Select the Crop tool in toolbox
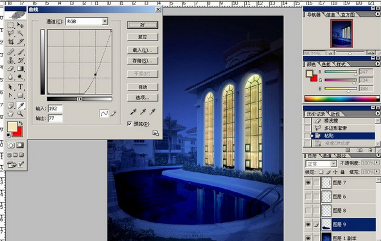Viewport: 381px width, 241px height. [x=10, y=42]
